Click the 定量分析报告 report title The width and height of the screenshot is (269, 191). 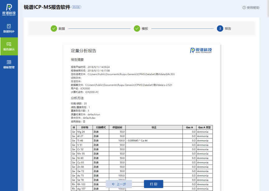(84, 51)
